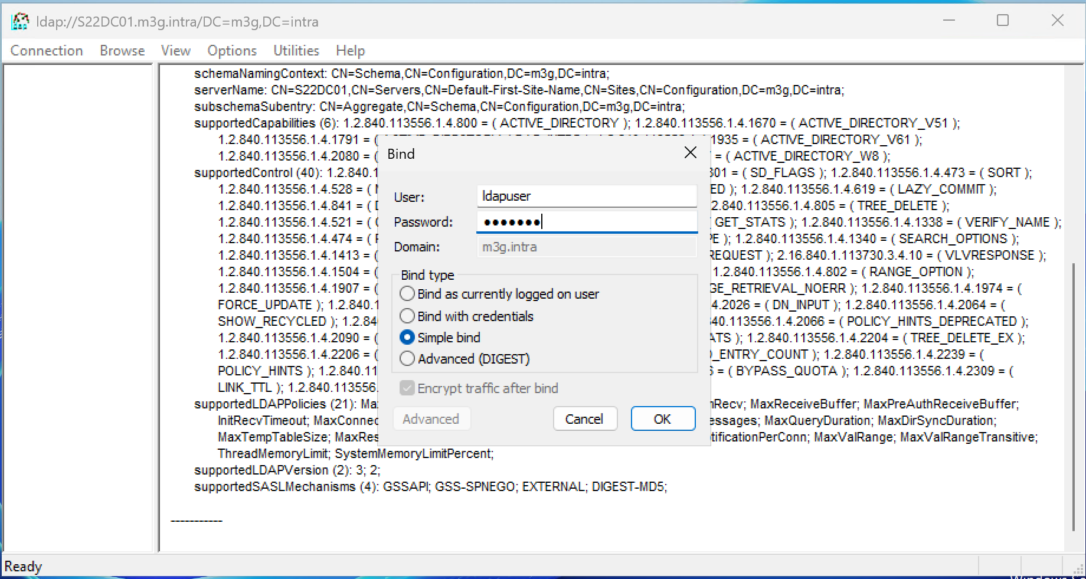Click into the User text field
The height and width of the screenshot is (579, 1086).
[x=586, y=196]
